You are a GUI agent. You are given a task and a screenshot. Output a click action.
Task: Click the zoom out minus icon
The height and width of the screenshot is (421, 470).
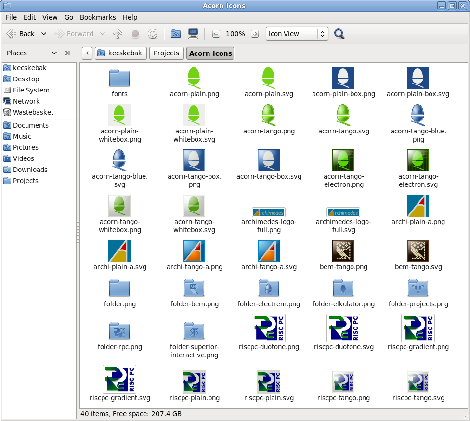[x=216, y=34]
